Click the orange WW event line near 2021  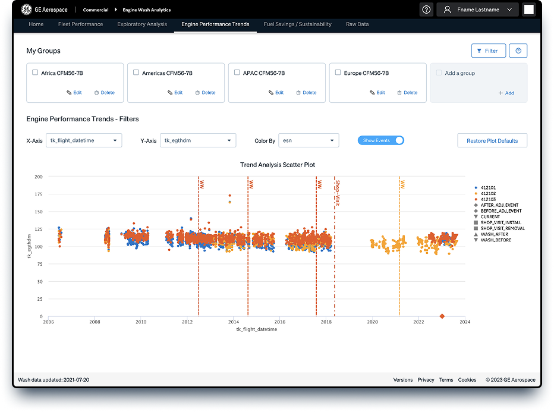point(399,246)
